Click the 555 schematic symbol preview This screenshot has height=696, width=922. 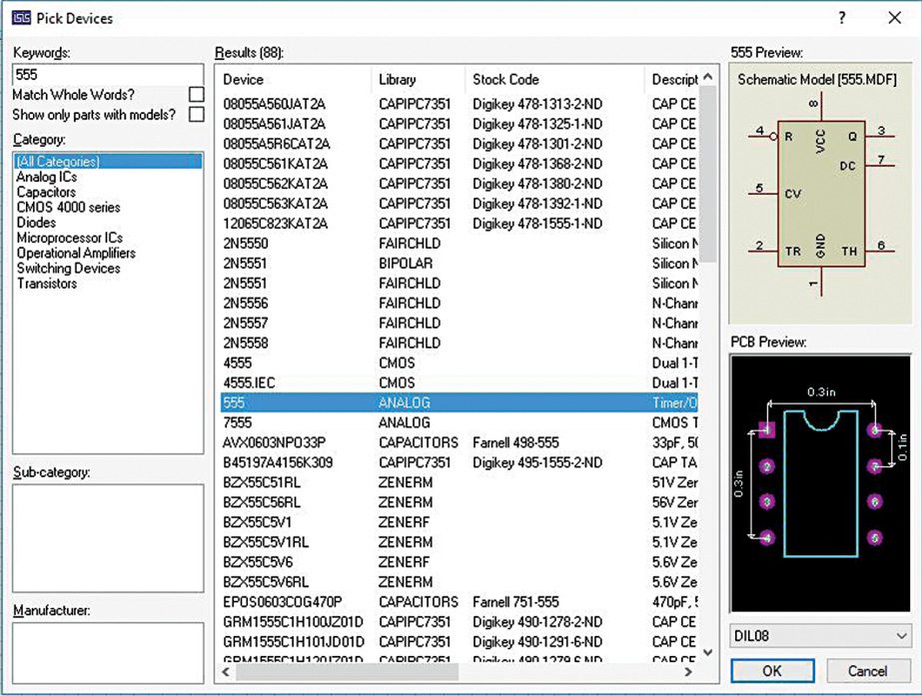pos(821,194)
